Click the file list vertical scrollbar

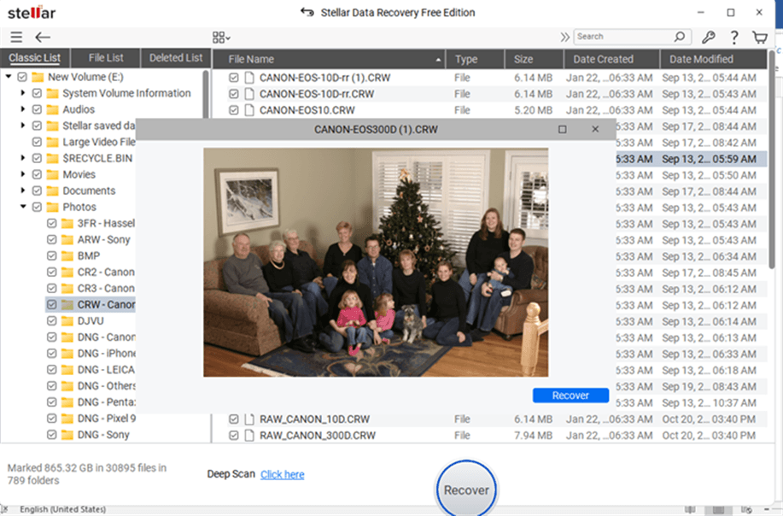coord(772,160)
